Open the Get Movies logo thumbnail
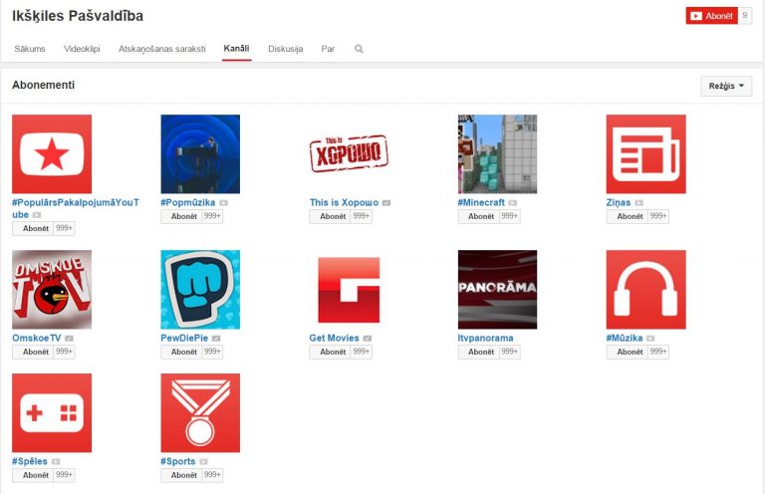Screen dimensions: 765x494 tap(349, 290)
